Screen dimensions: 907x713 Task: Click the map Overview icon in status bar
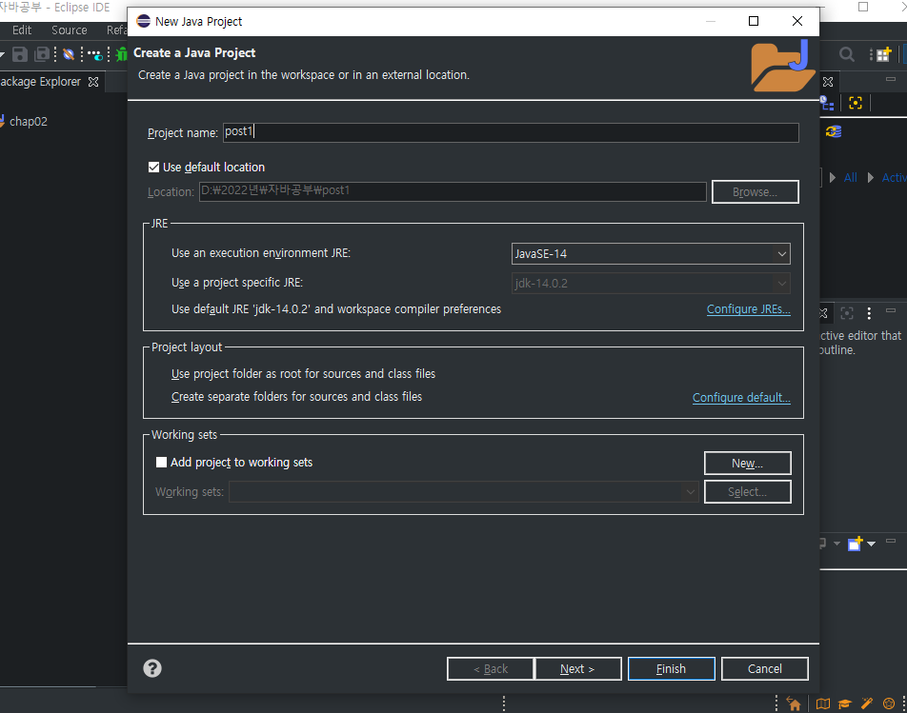pyautogui.click(x=822, y=703)
